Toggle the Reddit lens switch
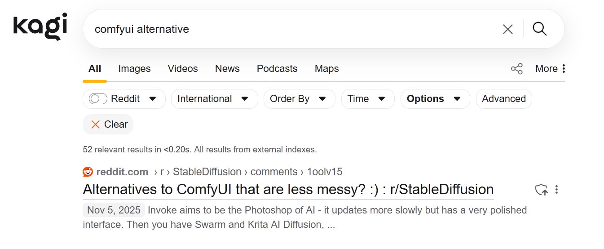The height and width of the screenshot is (249, 604). (x=98, y=99)
